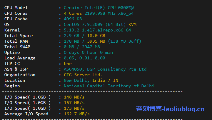212x120 pixels.
Task: Click the CTG Server Ltd. organization
Action: [83, 75]
